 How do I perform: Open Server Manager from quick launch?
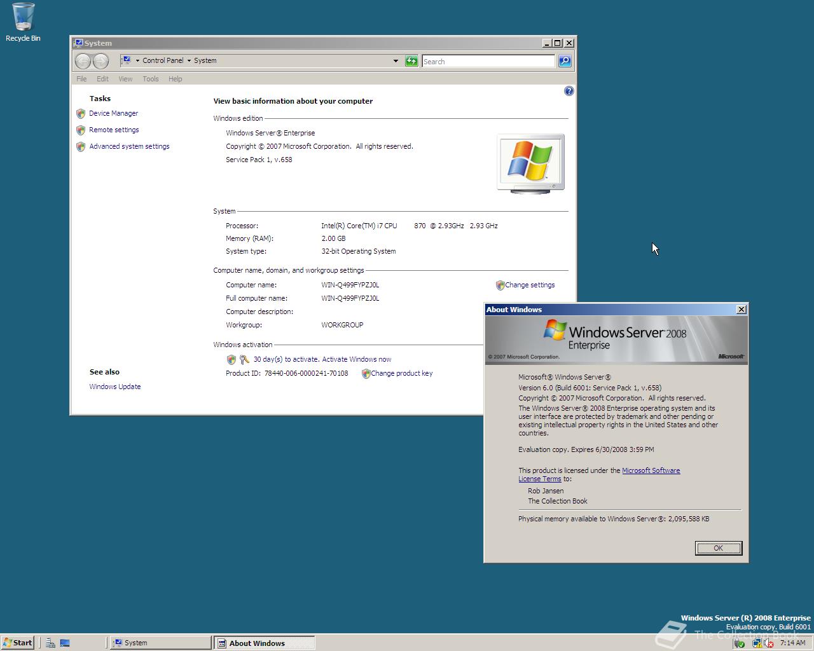50,643
